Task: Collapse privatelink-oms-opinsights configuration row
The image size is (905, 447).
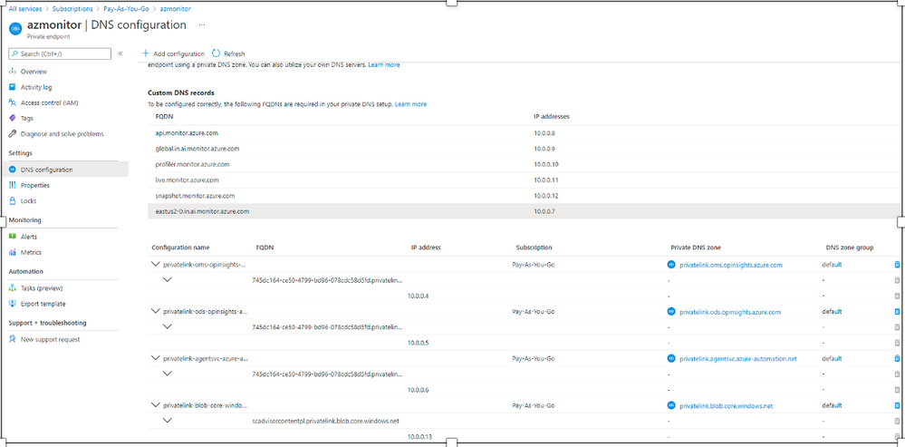Action: (155, 265)
